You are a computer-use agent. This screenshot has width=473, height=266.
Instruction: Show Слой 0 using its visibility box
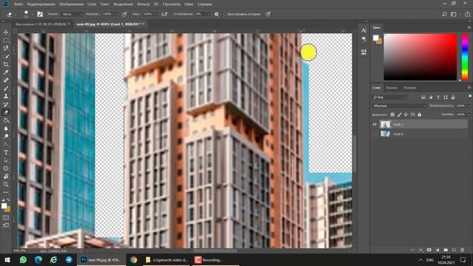[x=375, y=134]
